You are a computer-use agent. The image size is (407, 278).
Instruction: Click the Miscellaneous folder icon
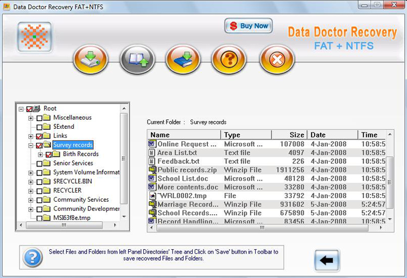[47, 118]
